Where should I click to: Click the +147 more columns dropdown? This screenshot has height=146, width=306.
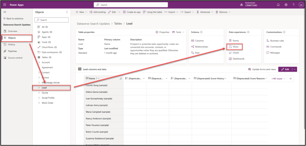click(x=278, y=79)
